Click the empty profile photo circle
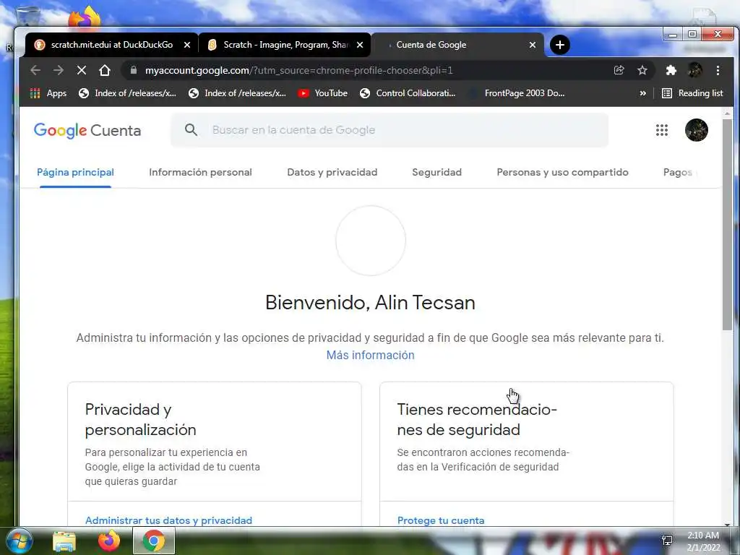 coord(371,241)
